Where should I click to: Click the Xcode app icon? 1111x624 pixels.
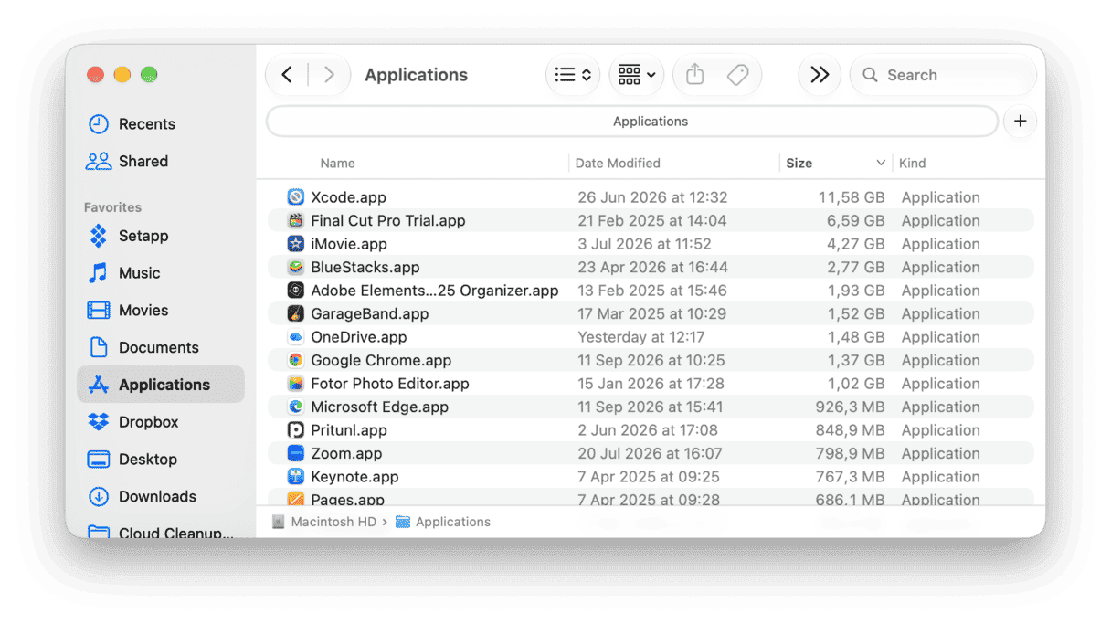tap(295, 197)
